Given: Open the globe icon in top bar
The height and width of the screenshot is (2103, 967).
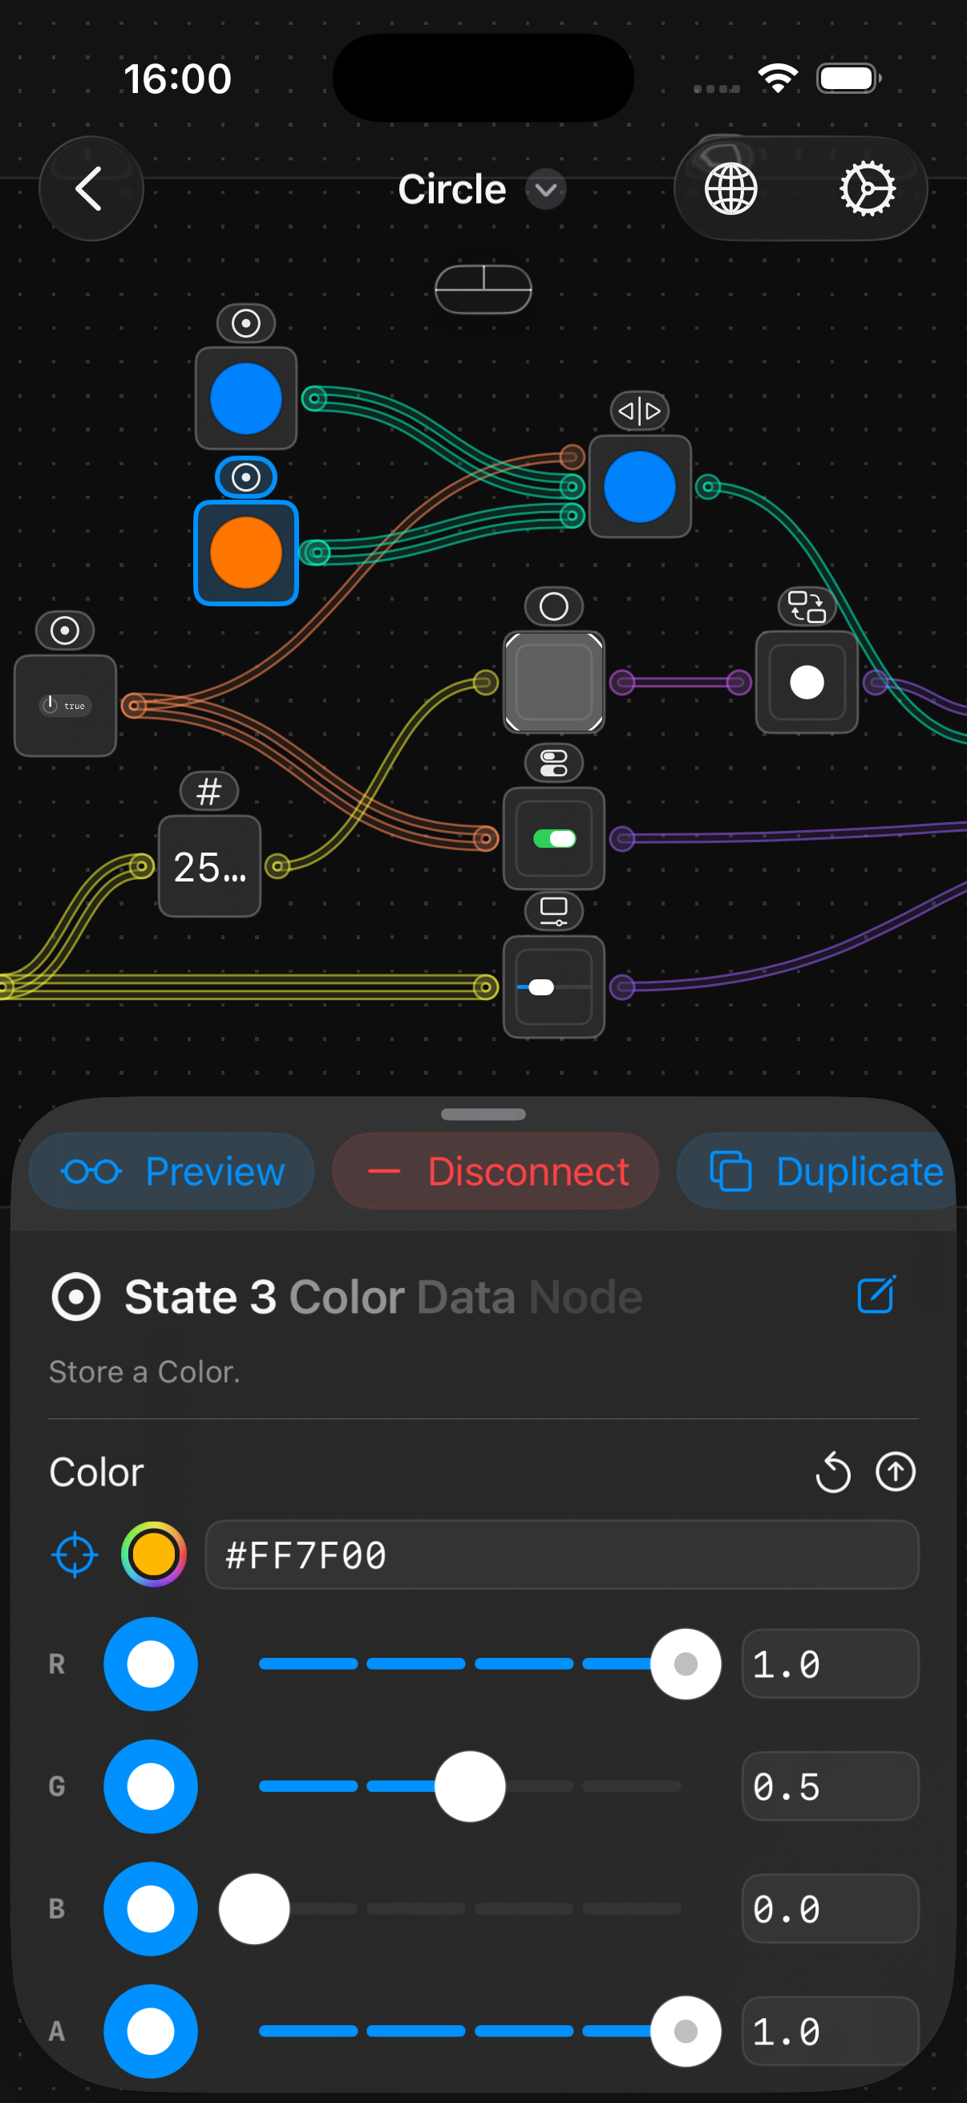Looking at the screenshot, I should tap(730, 188).
